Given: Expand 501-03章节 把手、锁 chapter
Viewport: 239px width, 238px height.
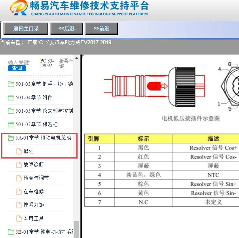Looking at the screenshot, I should pyautogui.click(x=44, y=84).
